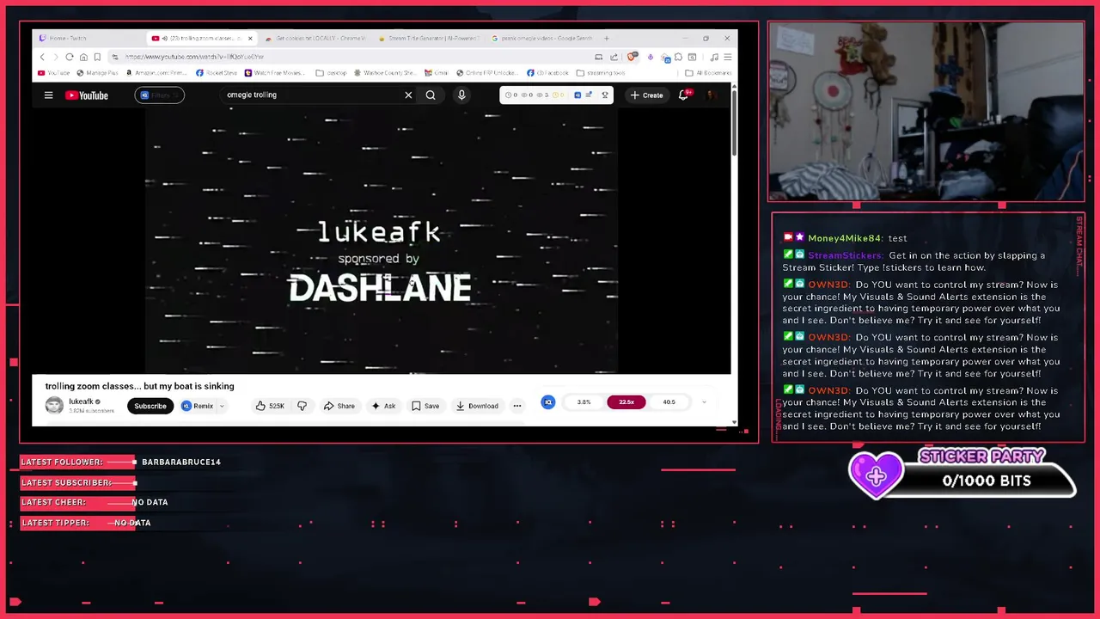Click the Ask button

383,406
